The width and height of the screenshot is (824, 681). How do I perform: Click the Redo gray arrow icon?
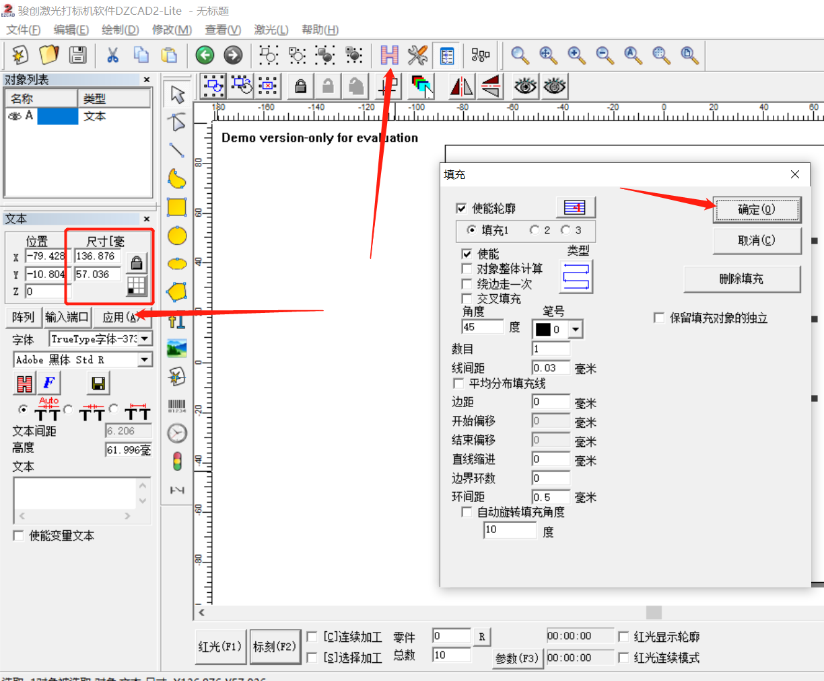pyautogui.click(x=233, y=55)
